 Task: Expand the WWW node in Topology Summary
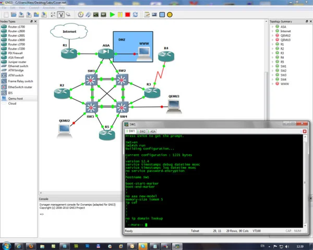coord(272,84)
